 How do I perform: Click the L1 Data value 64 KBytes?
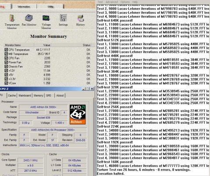click(74, 160)
